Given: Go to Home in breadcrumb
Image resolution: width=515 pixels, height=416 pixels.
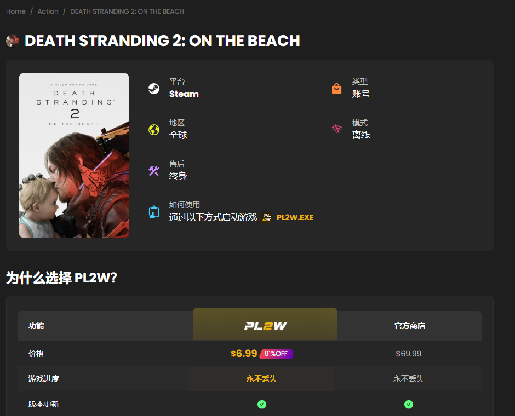Looking at the screenshot, I should 16,11.
